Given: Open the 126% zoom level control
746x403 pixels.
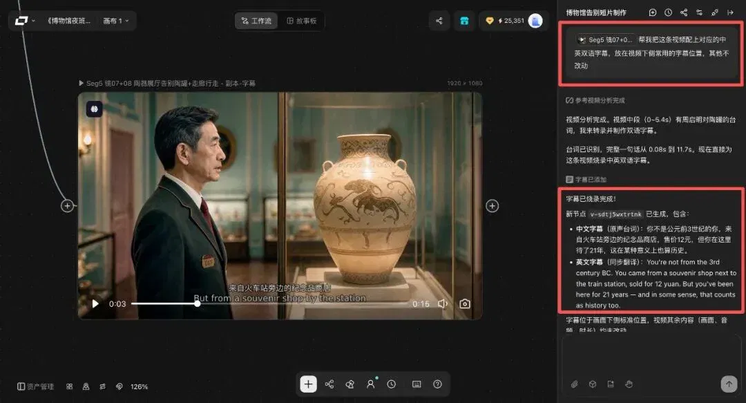Looking at the screenshot, I should tap(139, 386).
